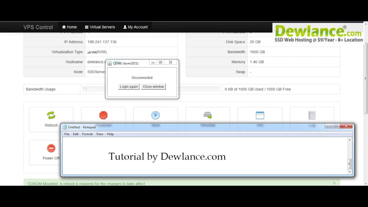This screenshot has height=207, width=368.
Task: Click the Power Off label text
Action: pyautogui.click(x=51, y=158)
